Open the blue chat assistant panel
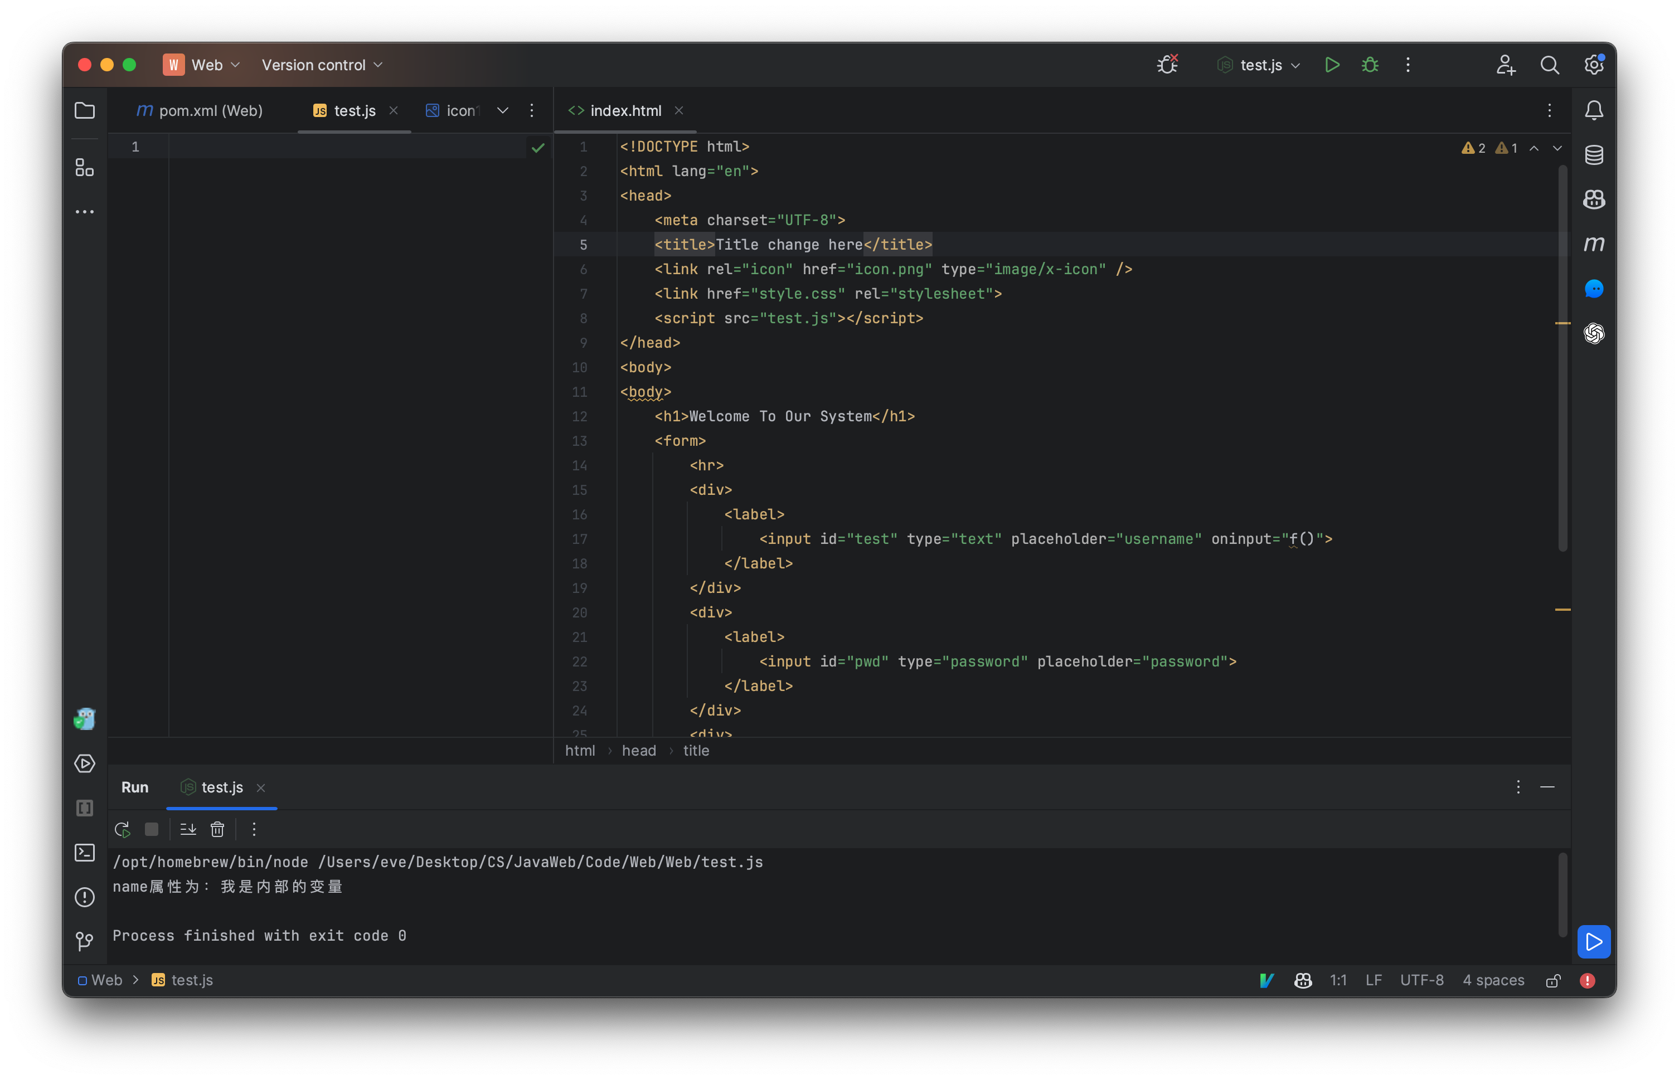The height and width of the screenshot is (1080, 1679). pyautogui.click(x=1594, y=288)
